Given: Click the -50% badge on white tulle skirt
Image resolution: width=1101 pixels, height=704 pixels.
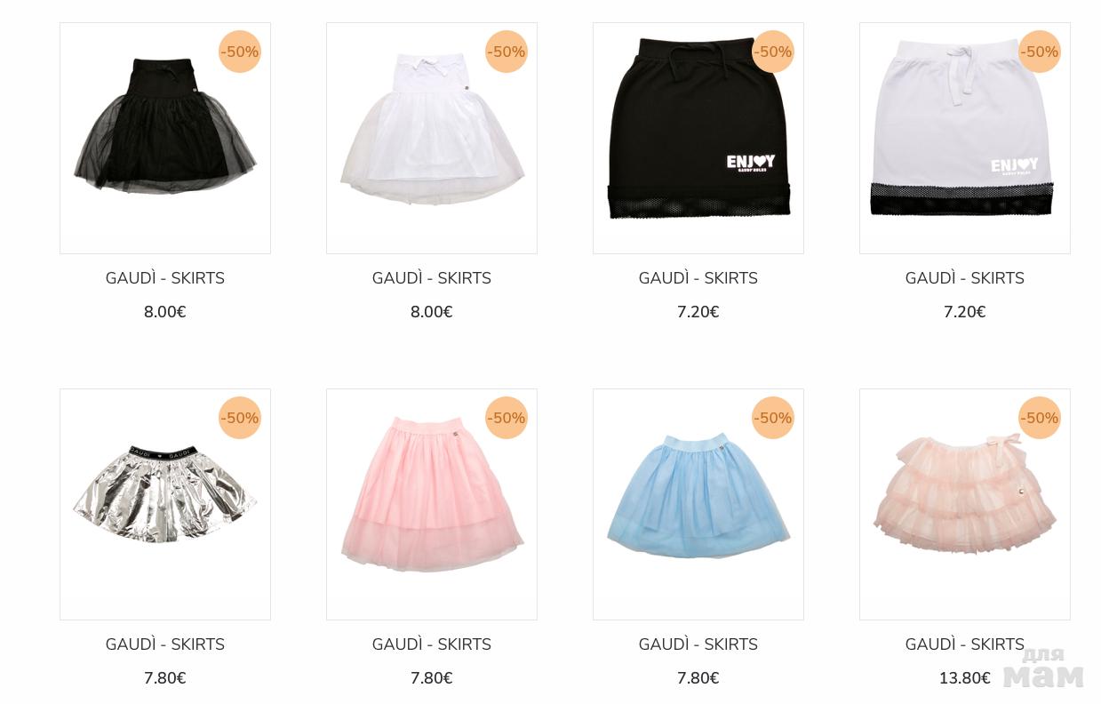Looking at the screenshot, I should (507, 52).
